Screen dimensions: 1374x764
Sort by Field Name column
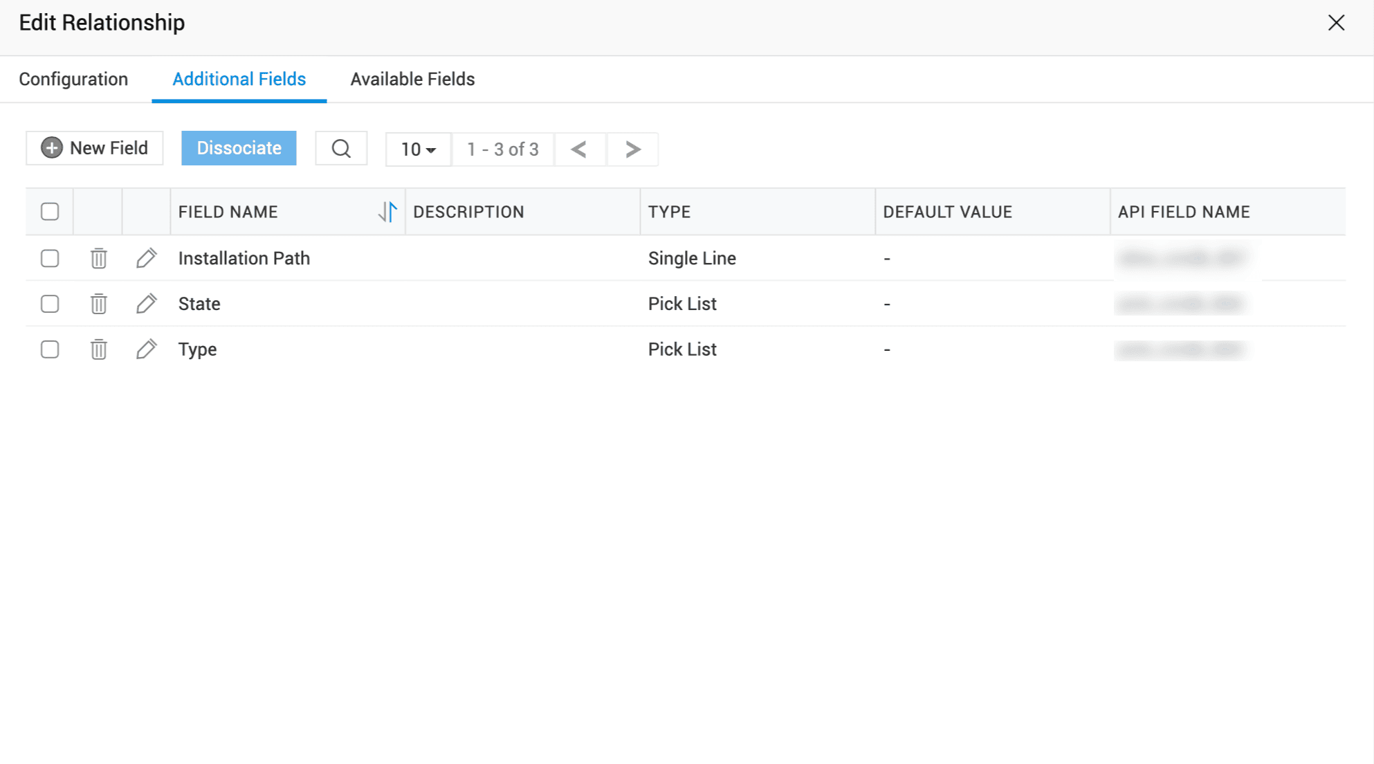[387, 212]
